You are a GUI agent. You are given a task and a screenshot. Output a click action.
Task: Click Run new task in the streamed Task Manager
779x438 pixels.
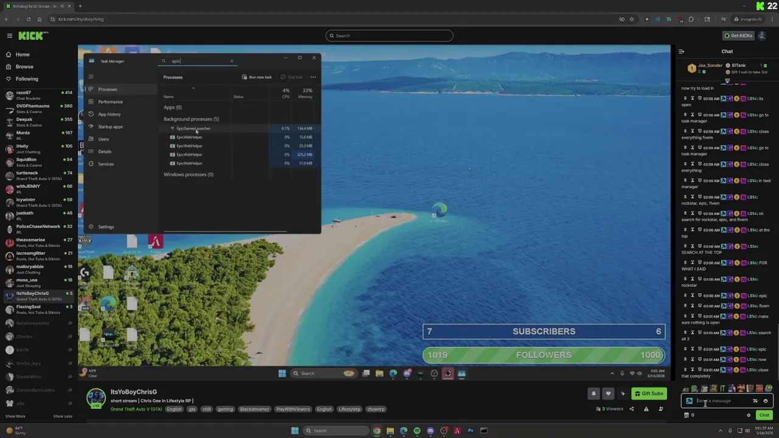point(257,77)
